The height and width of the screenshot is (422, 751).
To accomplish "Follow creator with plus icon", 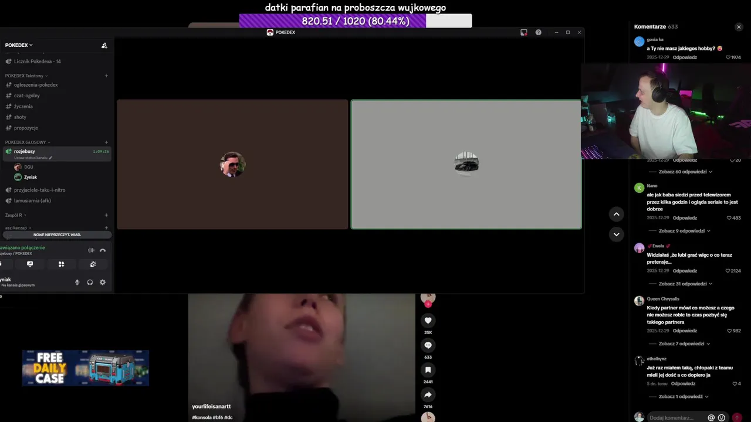I will (x=428, y=304).
